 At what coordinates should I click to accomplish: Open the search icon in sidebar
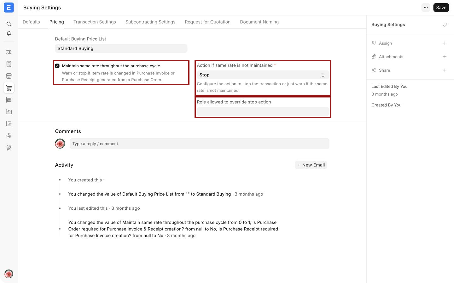[x=9, y=24]
